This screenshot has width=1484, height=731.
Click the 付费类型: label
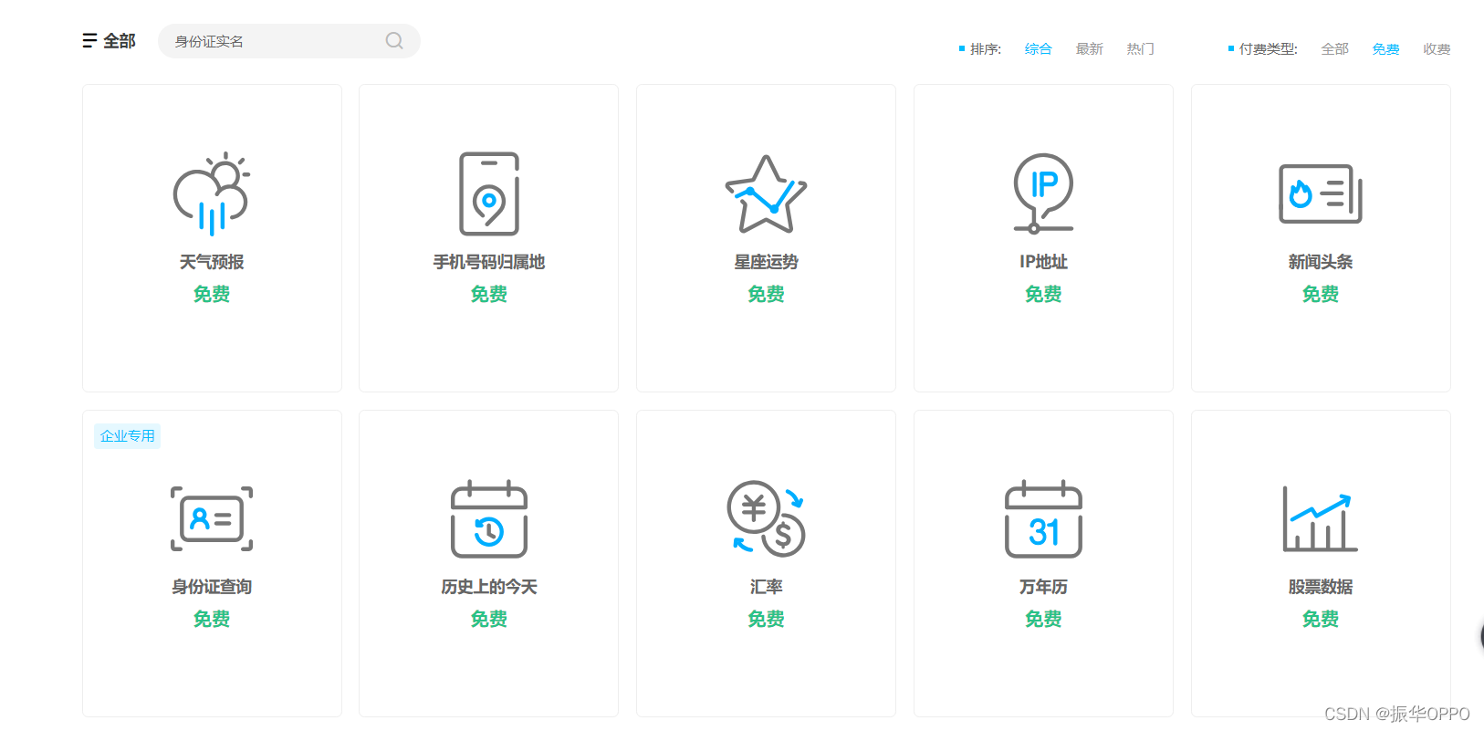(x=1269, y=49)
